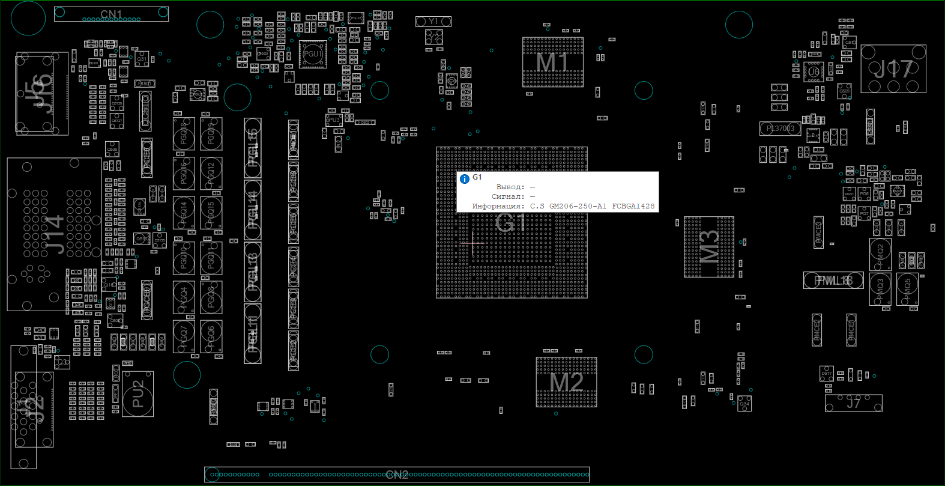Select the CN2 edge connector

coord(397,475)
